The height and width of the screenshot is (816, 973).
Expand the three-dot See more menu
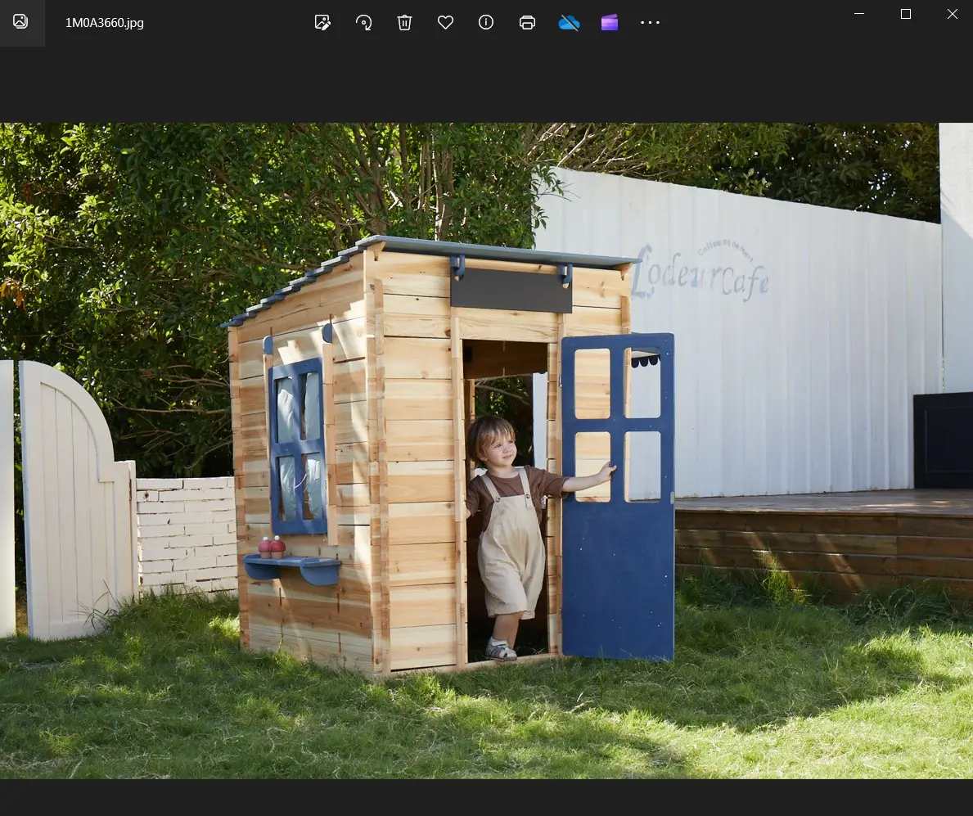coord(650,23)
